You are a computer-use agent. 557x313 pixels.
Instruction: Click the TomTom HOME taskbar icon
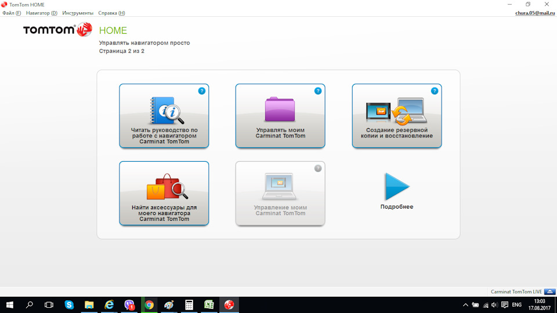pos(229,305)
